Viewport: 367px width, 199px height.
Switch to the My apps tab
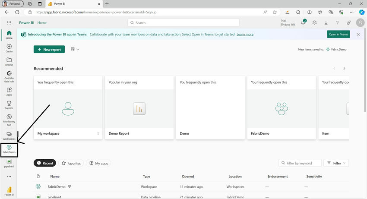click(x=98, y=163)
